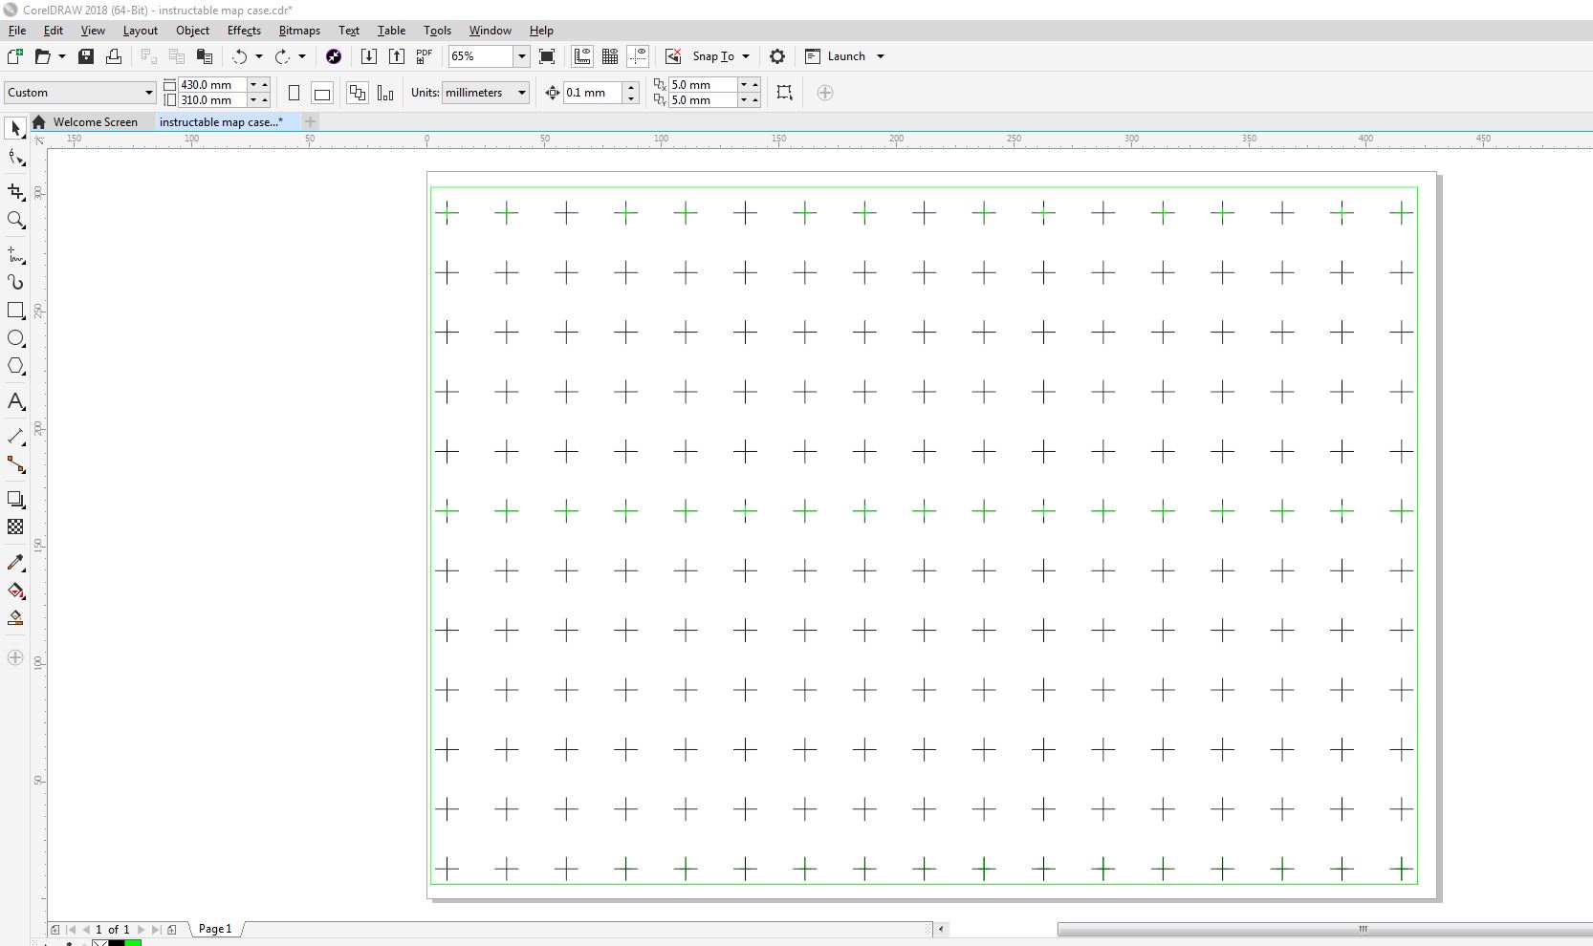Switch to full-screen preview
Screen dimensions: 1593x946
pos(547,56)
